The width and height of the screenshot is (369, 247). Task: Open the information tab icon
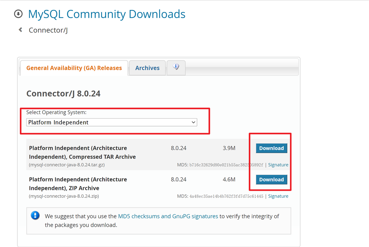click(176, 68)
